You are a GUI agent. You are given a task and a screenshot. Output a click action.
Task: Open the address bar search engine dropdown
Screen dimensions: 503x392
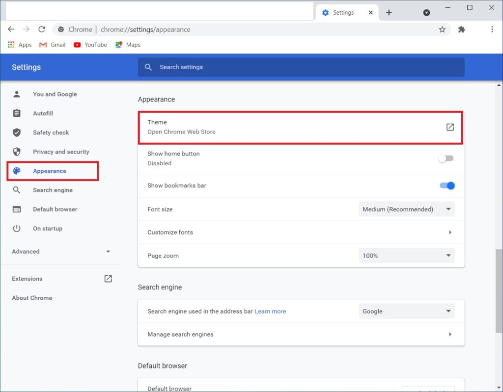(x=406, y=311)
